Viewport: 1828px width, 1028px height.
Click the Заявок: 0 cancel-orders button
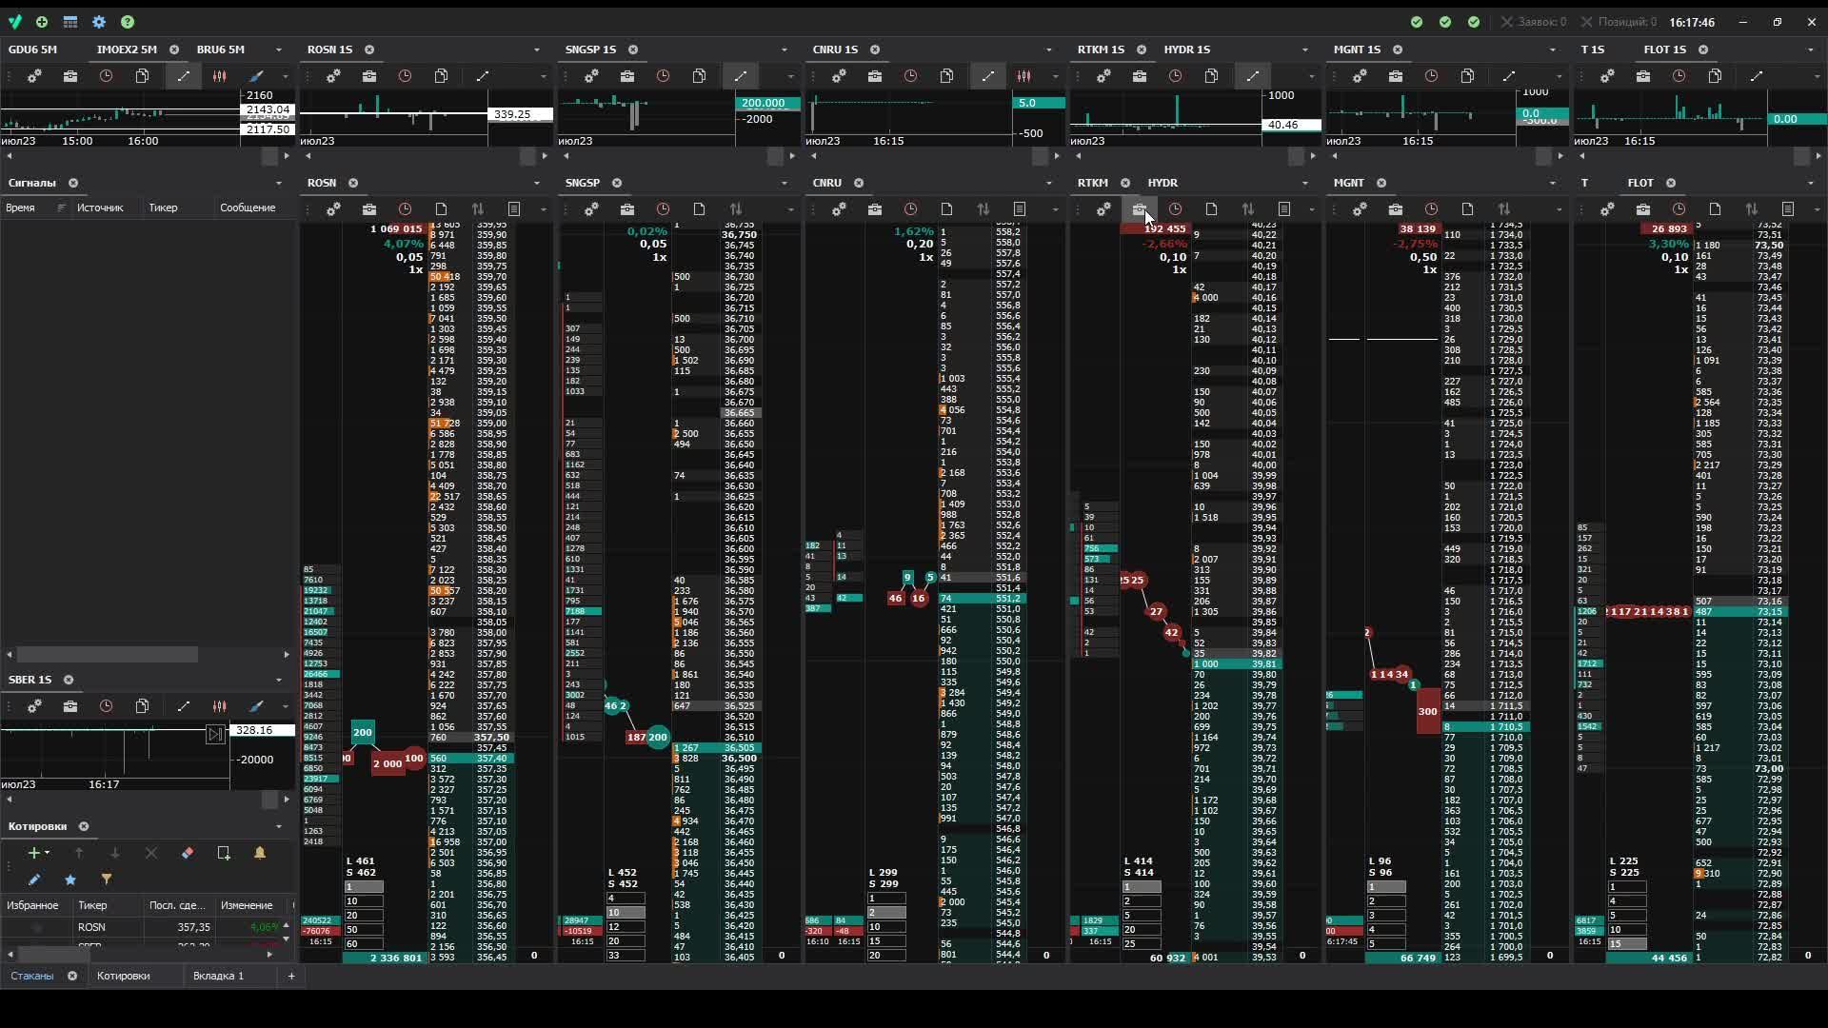click(1534, 22)
